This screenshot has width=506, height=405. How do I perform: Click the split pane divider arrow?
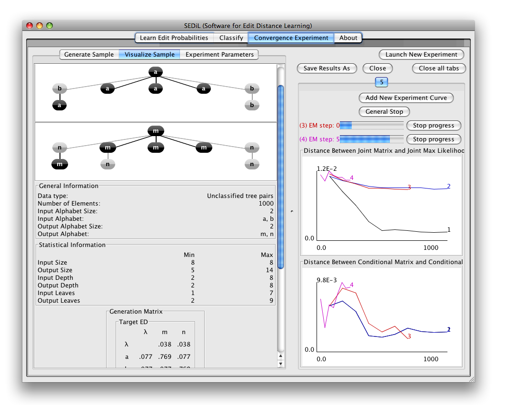coord(292,211)
